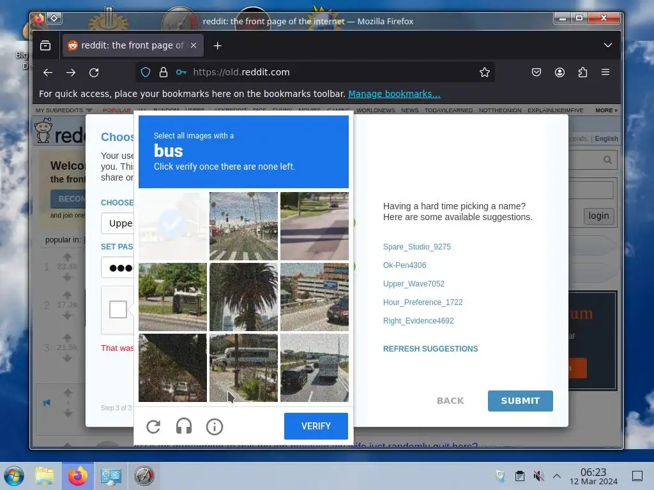Open the Windows-style start menu

pyautogui.click(x=14, y=476)
